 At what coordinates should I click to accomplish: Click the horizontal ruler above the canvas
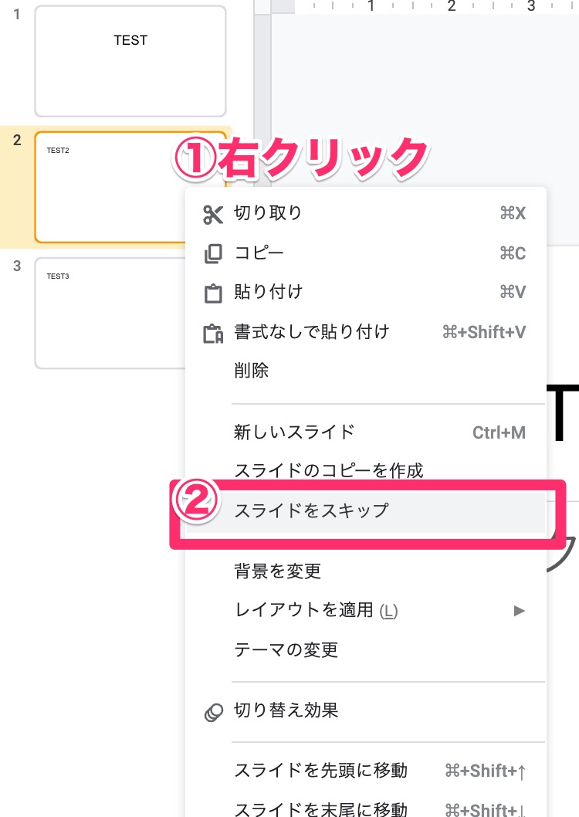[425, 7]
